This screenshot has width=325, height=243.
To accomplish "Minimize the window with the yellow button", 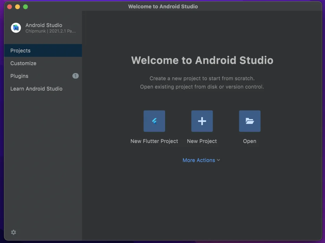I will pos(17,7).
